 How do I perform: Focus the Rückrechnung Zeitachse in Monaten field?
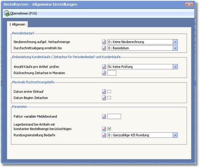point(112,73)
